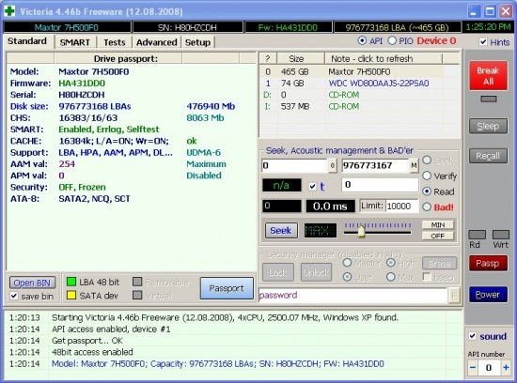The image size is (517, 383).
Task: Click the small 0 button beside start LBA
Action: [x=332, y=165]
